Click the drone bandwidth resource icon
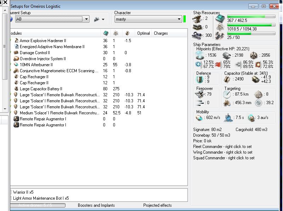 (x=220, y=36)
